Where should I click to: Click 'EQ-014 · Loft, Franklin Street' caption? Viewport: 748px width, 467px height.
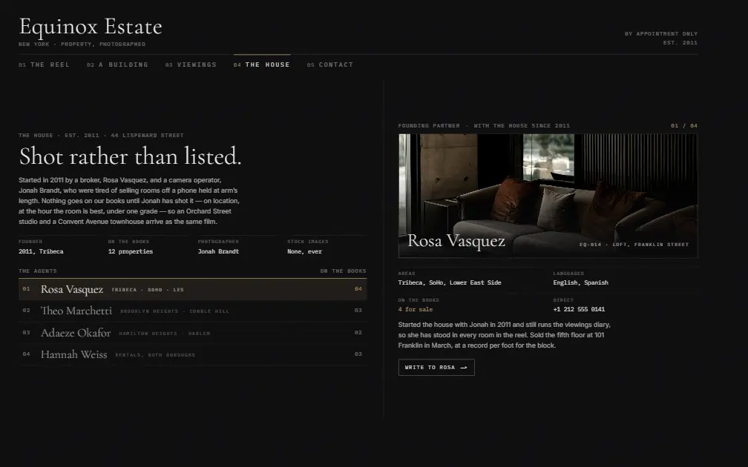pyautogui.click(x=634, y=245)
